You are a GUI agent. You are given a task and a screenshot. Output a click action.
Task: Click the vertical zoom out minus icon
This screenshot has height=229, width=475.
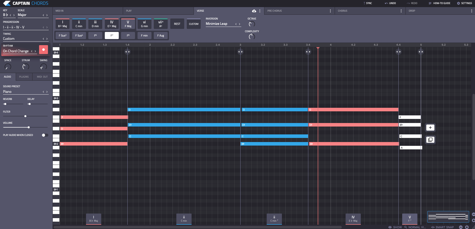coord(473,214)
